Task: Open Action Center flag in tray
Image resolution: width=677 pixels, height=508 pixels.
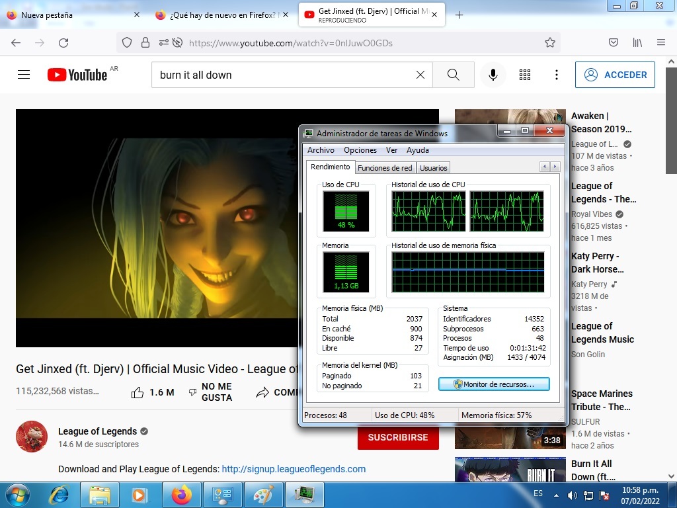Action: pos(604,495)
